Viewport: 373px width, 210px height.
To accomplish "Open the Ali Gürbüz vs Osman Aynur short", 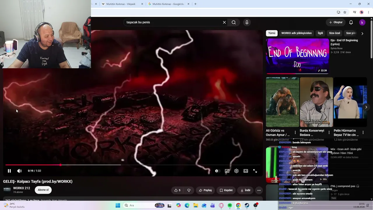I will (282, 102).
